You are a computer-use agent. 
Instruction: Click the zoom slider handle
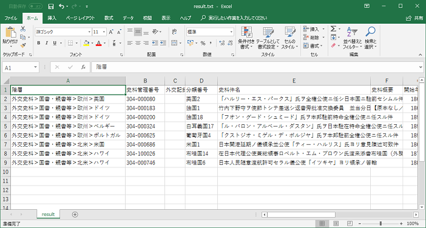pyautogui.click(x=380, y=224)
